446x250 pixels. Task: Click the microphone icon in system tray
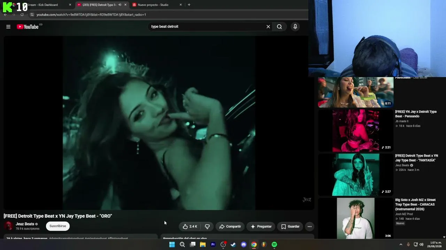tap(408, 244)
